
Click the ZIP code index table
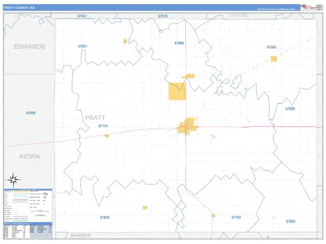coord(28,230)
